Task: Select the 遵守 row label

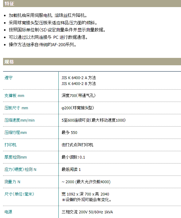Action: pos(9,78)
